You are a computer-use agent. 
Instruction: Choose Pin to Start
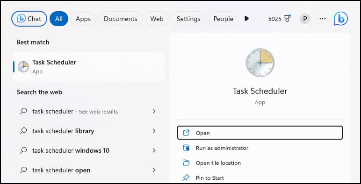(260, 178)
